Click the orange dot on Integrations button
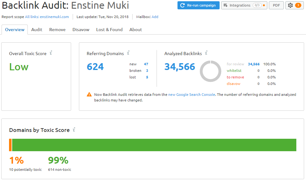 (x=264, y=6)
